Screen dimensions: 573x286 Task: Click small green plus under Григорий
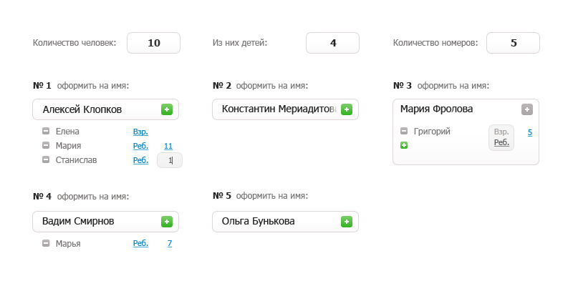404,145
